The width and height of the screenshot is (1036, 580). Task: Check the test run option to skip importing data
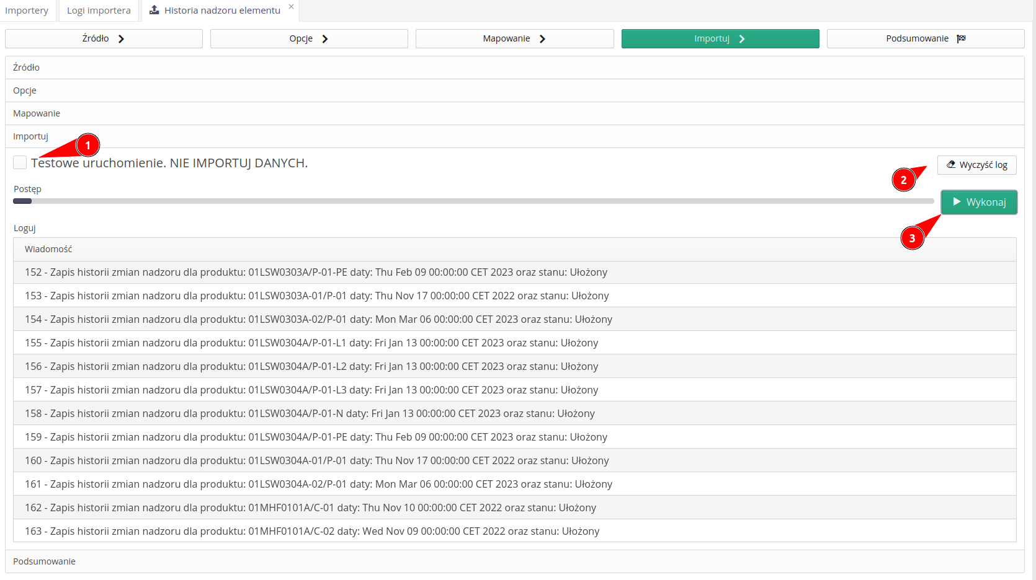click(19, 162)
